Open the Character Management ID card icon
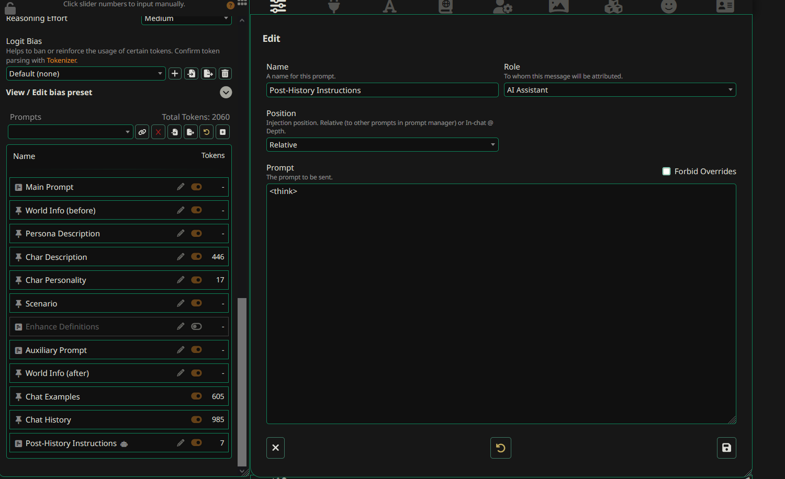 tap(725, 6)
